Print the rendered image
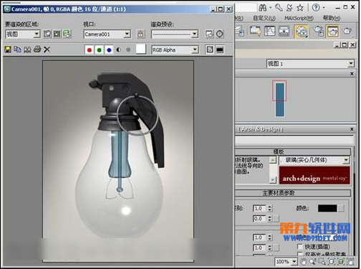The image size is (361, 269). pyautogui.click(x=37, y=49)
